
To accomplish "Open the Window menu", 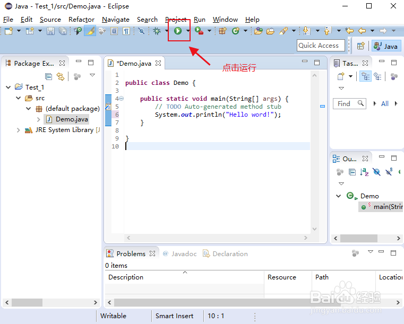I will (x=225, y=20).
